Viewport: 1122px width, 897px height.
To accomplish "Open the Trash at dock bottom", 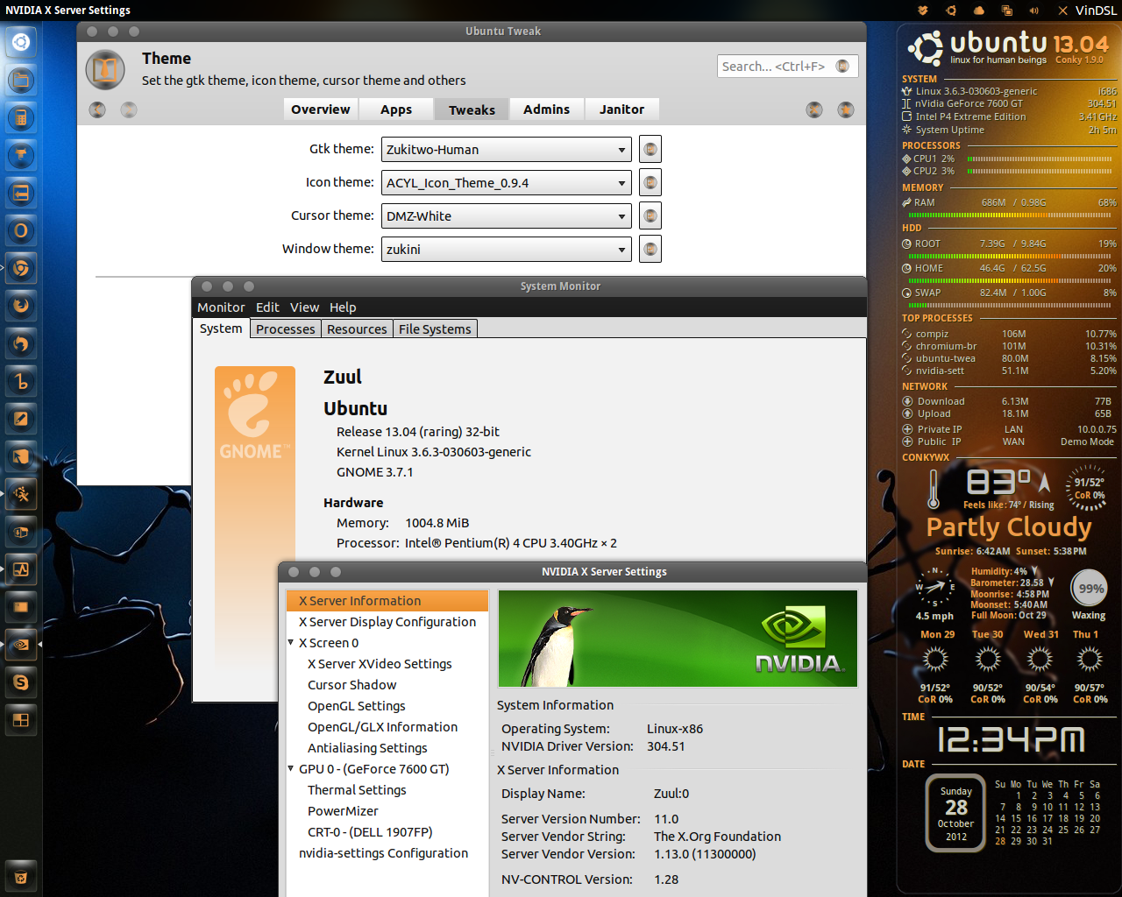I will pos(21,877).
